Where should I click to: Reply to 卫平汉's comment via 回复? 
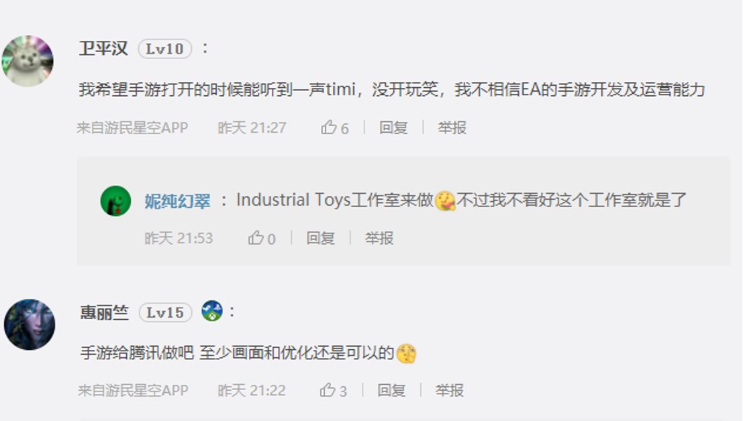click(x=393, y=127)
